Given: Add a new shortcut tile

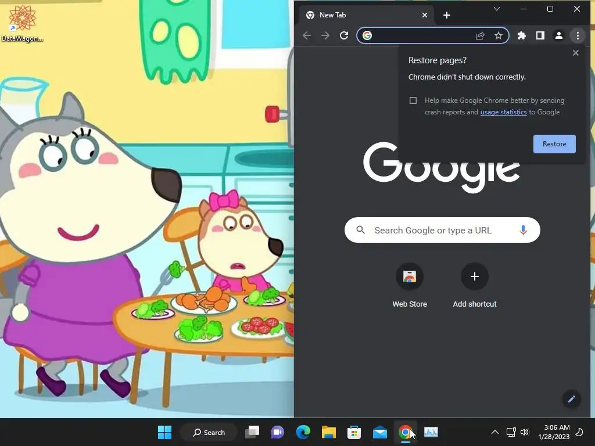Looking at the screenshot, I should [474, 285].
